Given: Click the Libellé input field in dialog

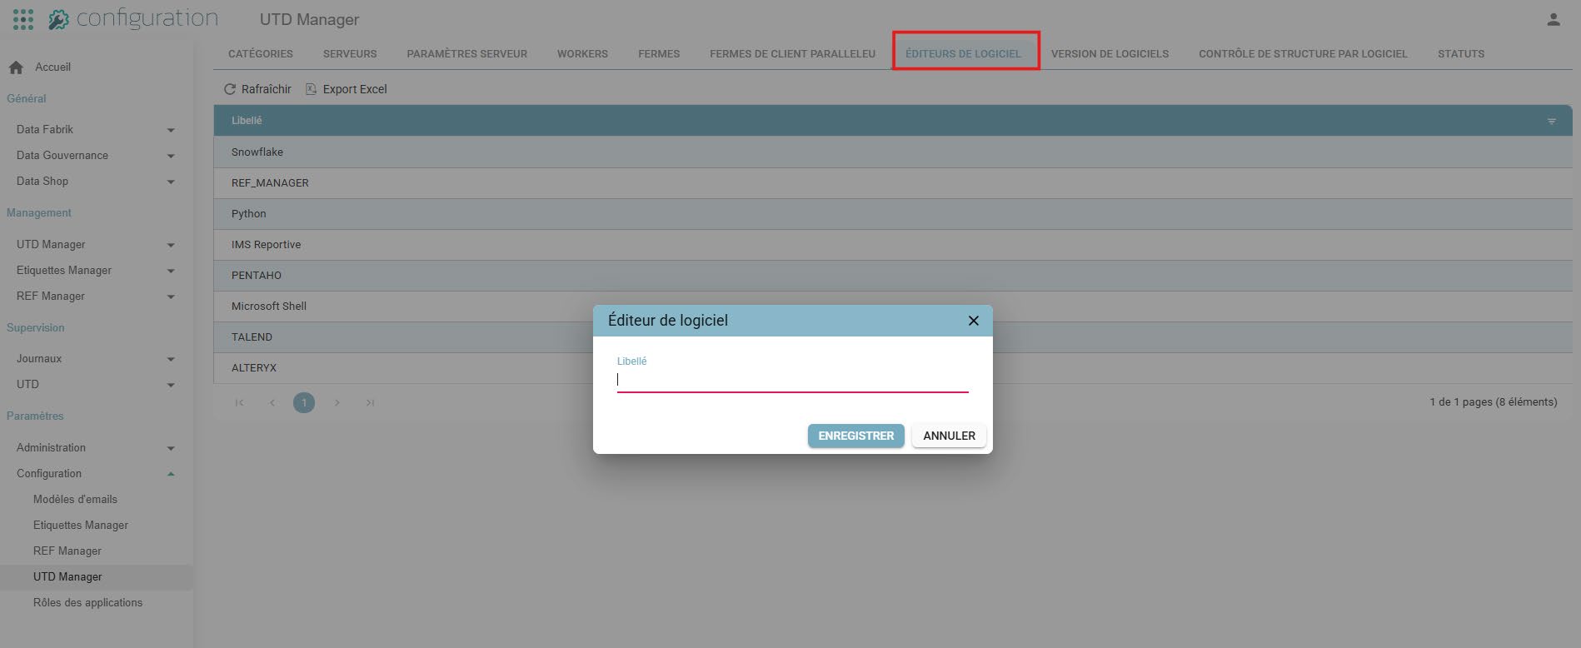Looking at the screenshot, I should point(792,380).
